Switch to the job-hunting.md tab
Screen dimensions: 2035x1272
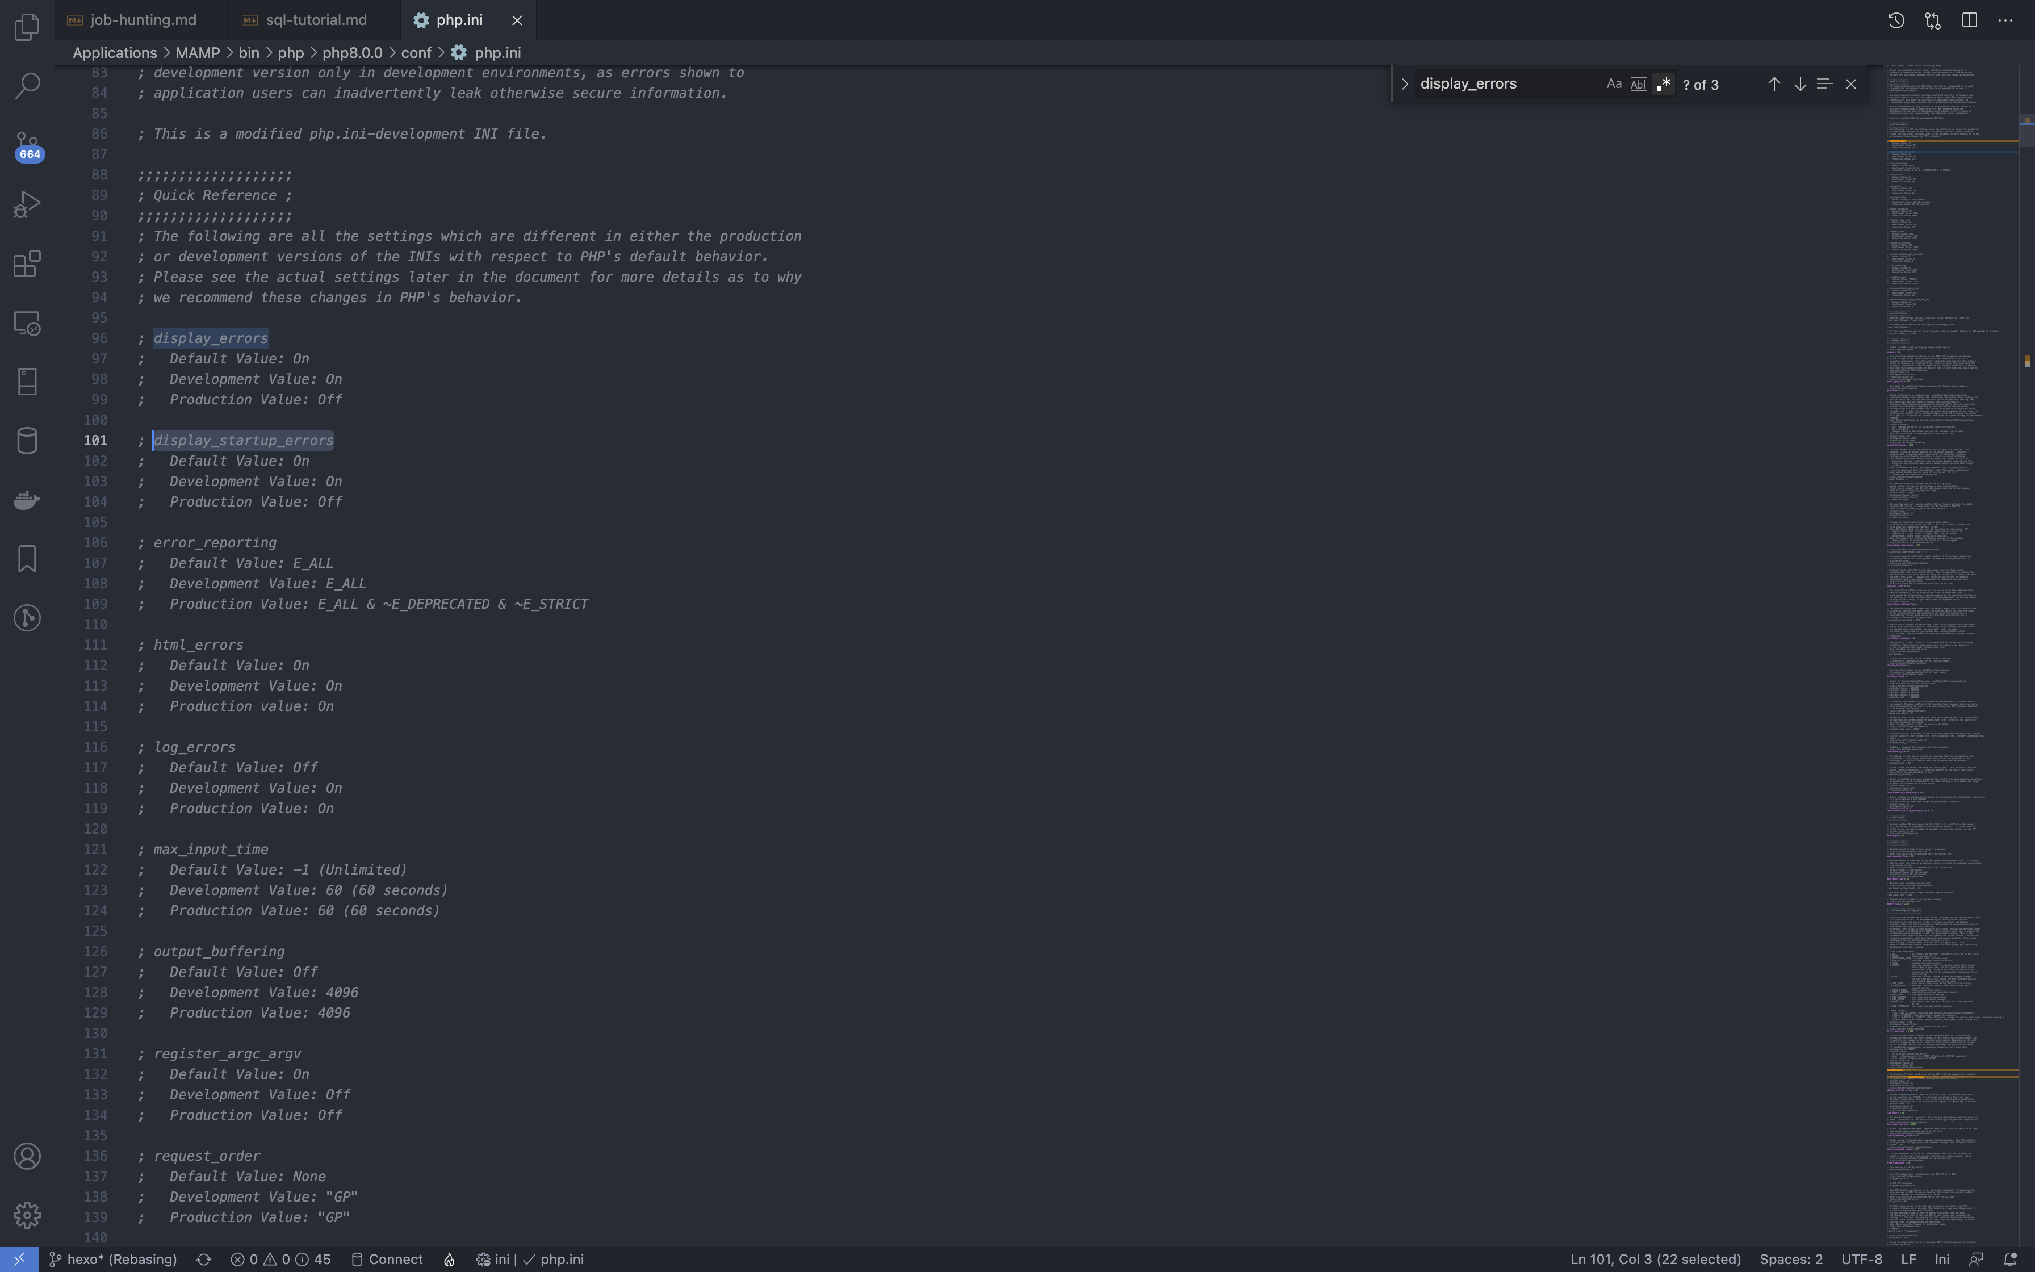(x=143, y=19)
